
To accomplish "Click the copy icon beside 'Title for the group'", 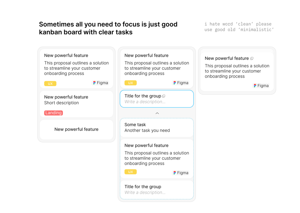I will tap(163, 96).
